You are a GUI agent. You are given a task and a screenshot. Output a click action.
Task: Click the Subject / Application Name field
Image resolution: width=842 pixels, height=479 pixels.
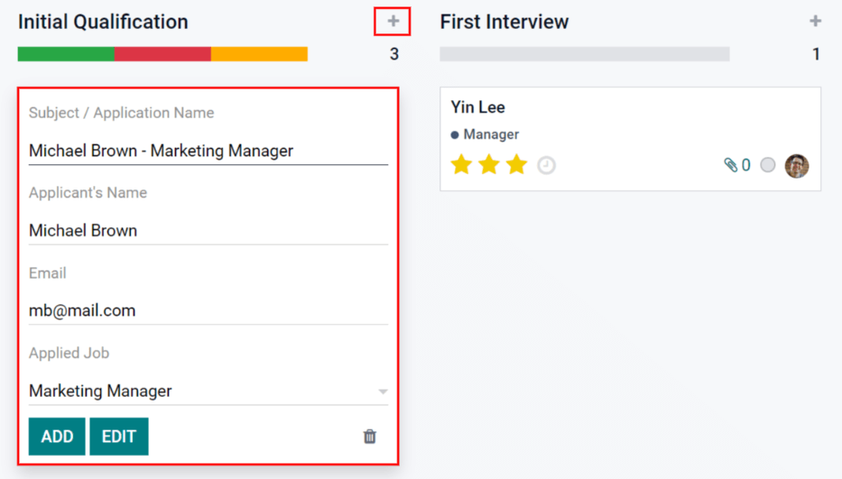point(208,151)
